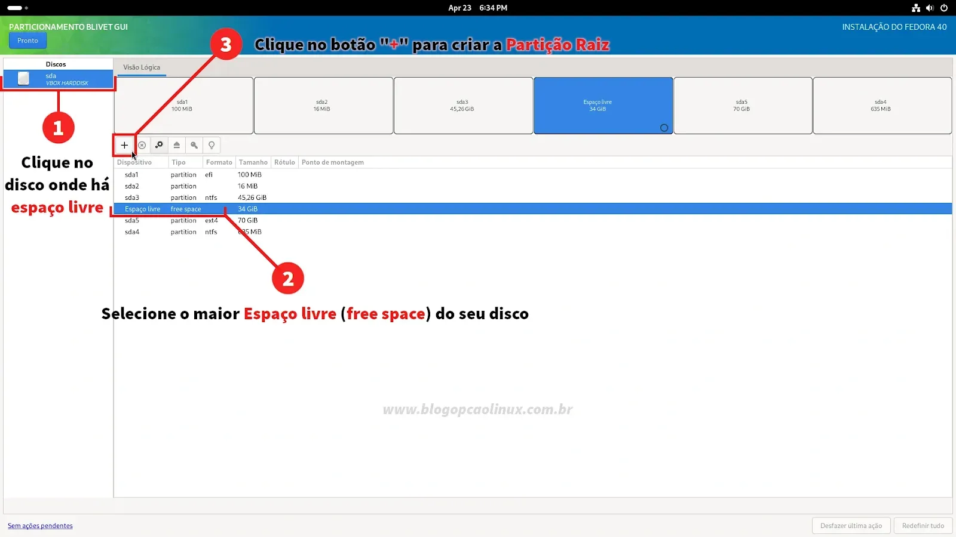956x537 pixels.
Task: Click the "free space" type cell
Action: (x=186, y=209)
